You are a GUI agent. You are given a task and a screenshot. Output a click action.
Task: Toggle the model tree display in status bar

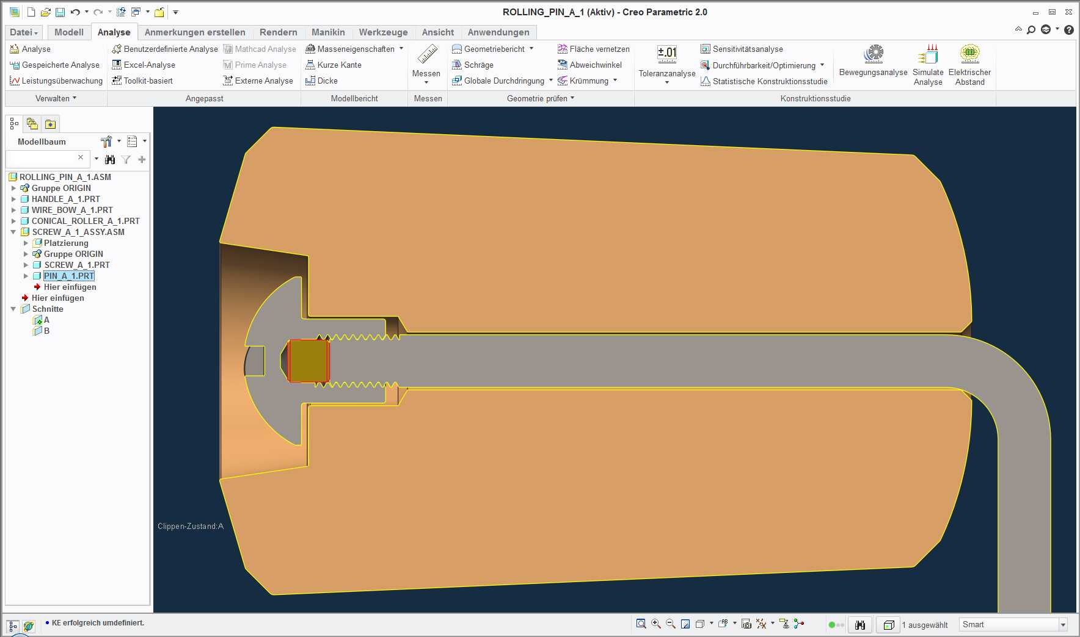13,626
